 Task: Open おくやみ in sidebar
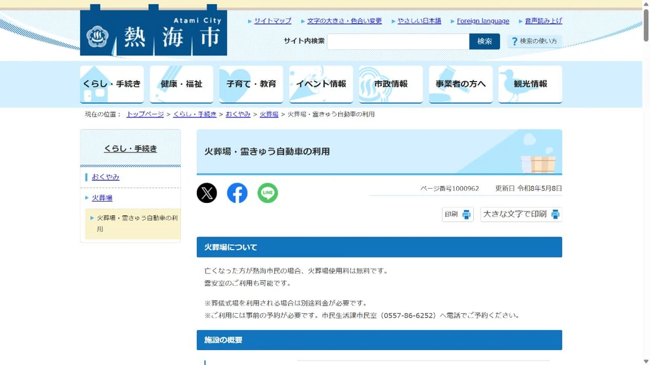pos(105,177)
